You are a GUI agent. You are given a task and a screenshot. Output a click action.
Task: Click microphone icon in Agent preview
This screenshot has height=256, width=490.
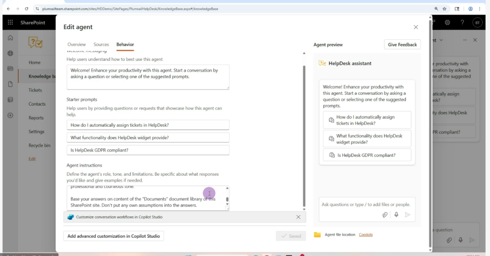396,215
